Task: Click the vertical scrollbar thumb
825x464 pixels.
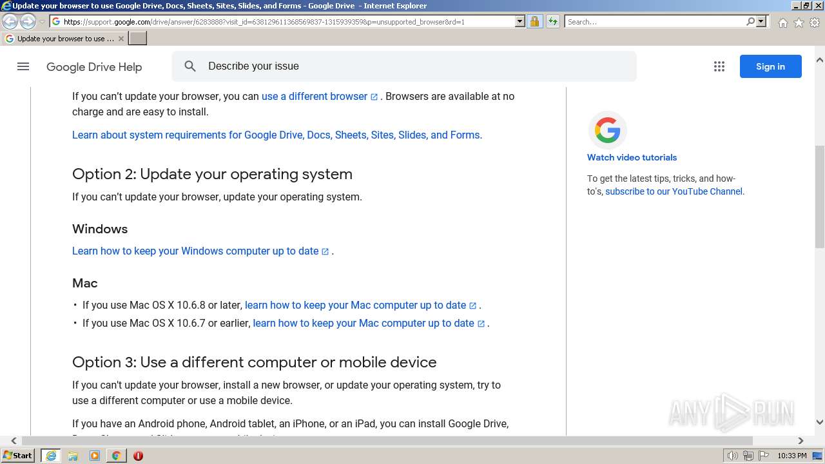Action: [x=820, y=197]
